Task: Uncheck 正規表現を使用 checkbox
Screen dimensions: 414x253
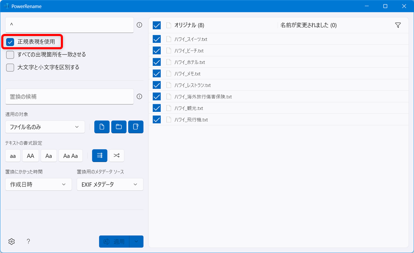Action: (10, 41)
